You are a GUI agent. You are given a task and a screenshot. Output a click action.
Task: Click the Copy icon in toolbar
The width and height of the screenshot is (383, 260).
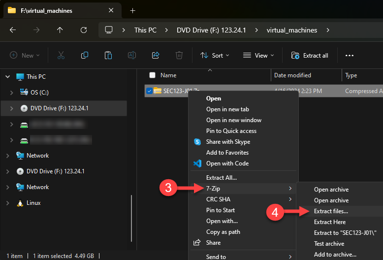tap(85, 56)
